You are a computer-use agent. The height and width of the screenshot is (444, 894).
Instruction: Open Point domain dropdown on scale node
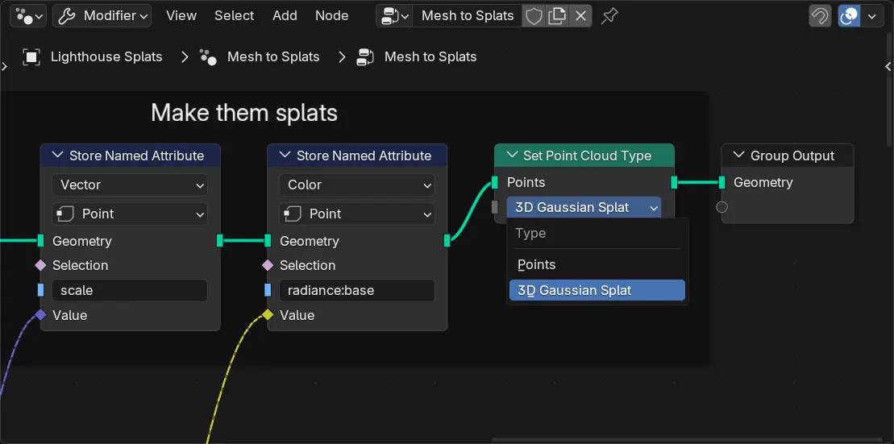click(x=130, y=214)
